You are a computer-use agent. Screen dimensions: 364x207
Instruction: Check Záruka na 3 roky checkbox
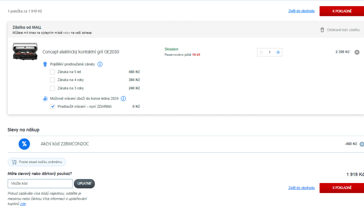(x=53, y=88)
